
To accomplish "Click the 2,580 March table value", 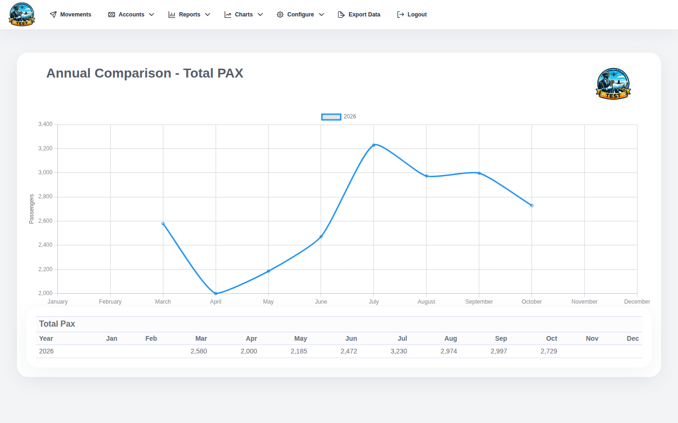I will point(199,351).
